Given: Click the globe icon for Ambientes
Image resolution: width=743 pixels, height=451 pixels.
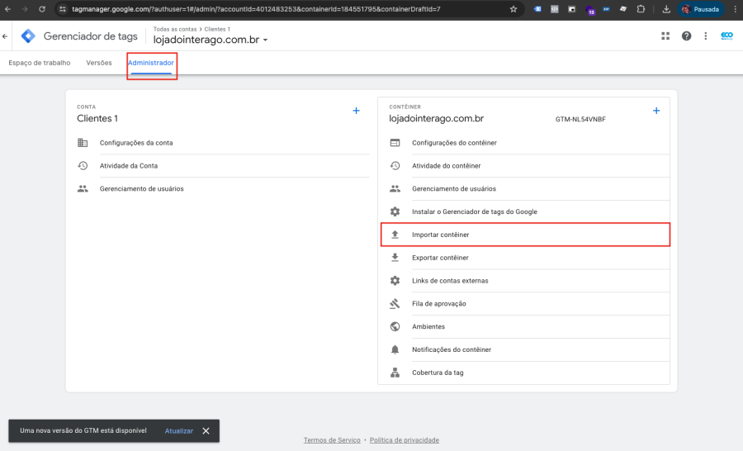Looking at the screenshot, I should [395, 327].
